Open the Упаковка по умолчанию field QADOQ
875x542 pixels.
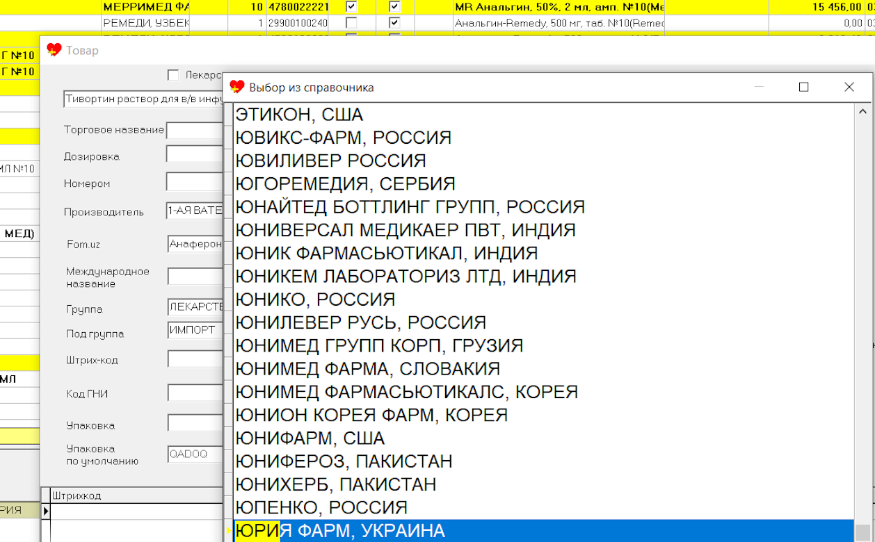[x=195, y=454]
